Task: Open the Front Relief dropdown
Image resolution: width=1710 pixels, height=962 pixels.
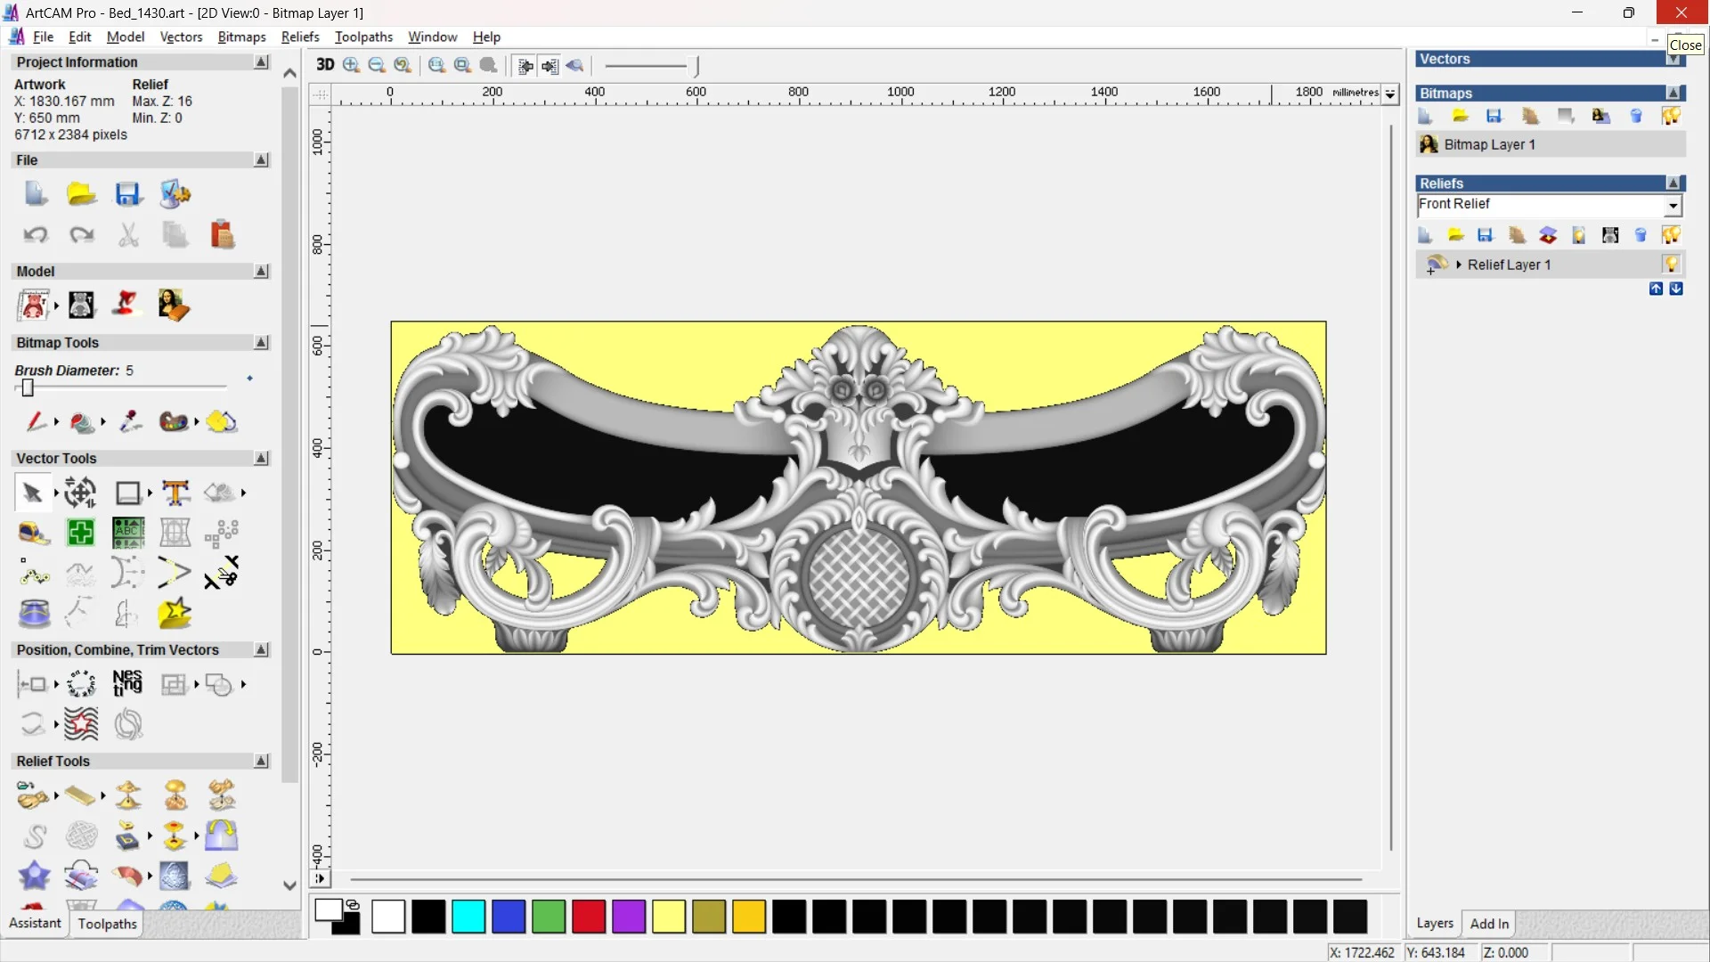Action: click(1673, 206)
